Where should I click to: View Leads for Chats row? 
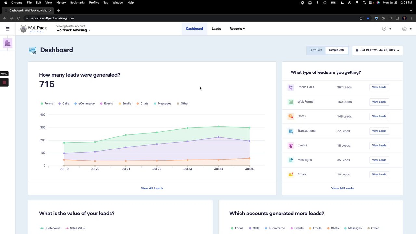379,116
